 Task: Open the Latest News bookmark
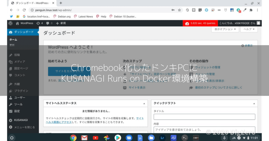(83, 16)
